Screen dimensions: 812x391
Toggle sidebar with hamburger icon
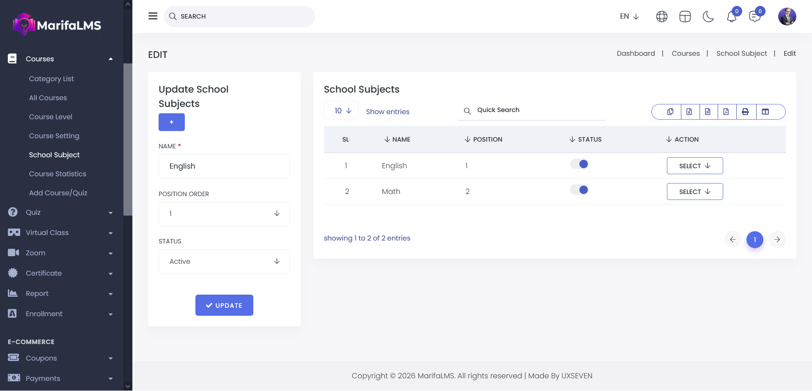(x=153, y=16)
